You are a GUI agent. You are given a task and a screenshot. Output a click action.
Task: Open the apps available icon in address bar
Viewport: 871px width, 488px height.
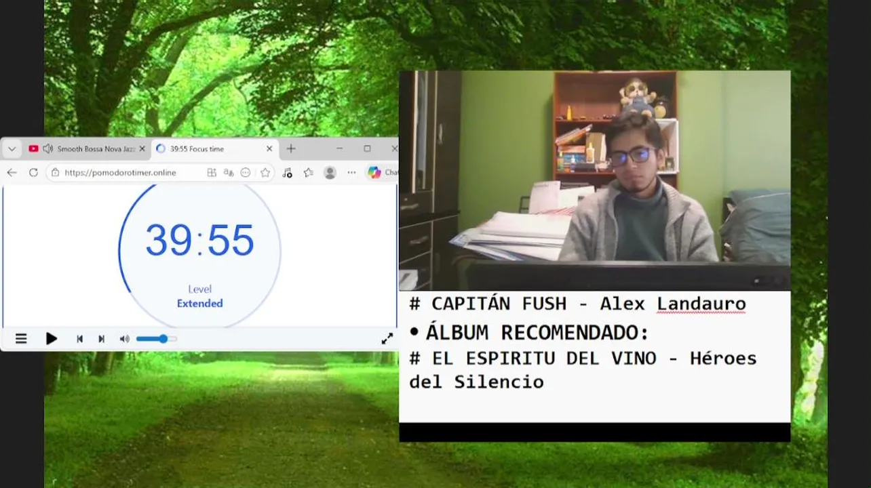coord(212,173)
